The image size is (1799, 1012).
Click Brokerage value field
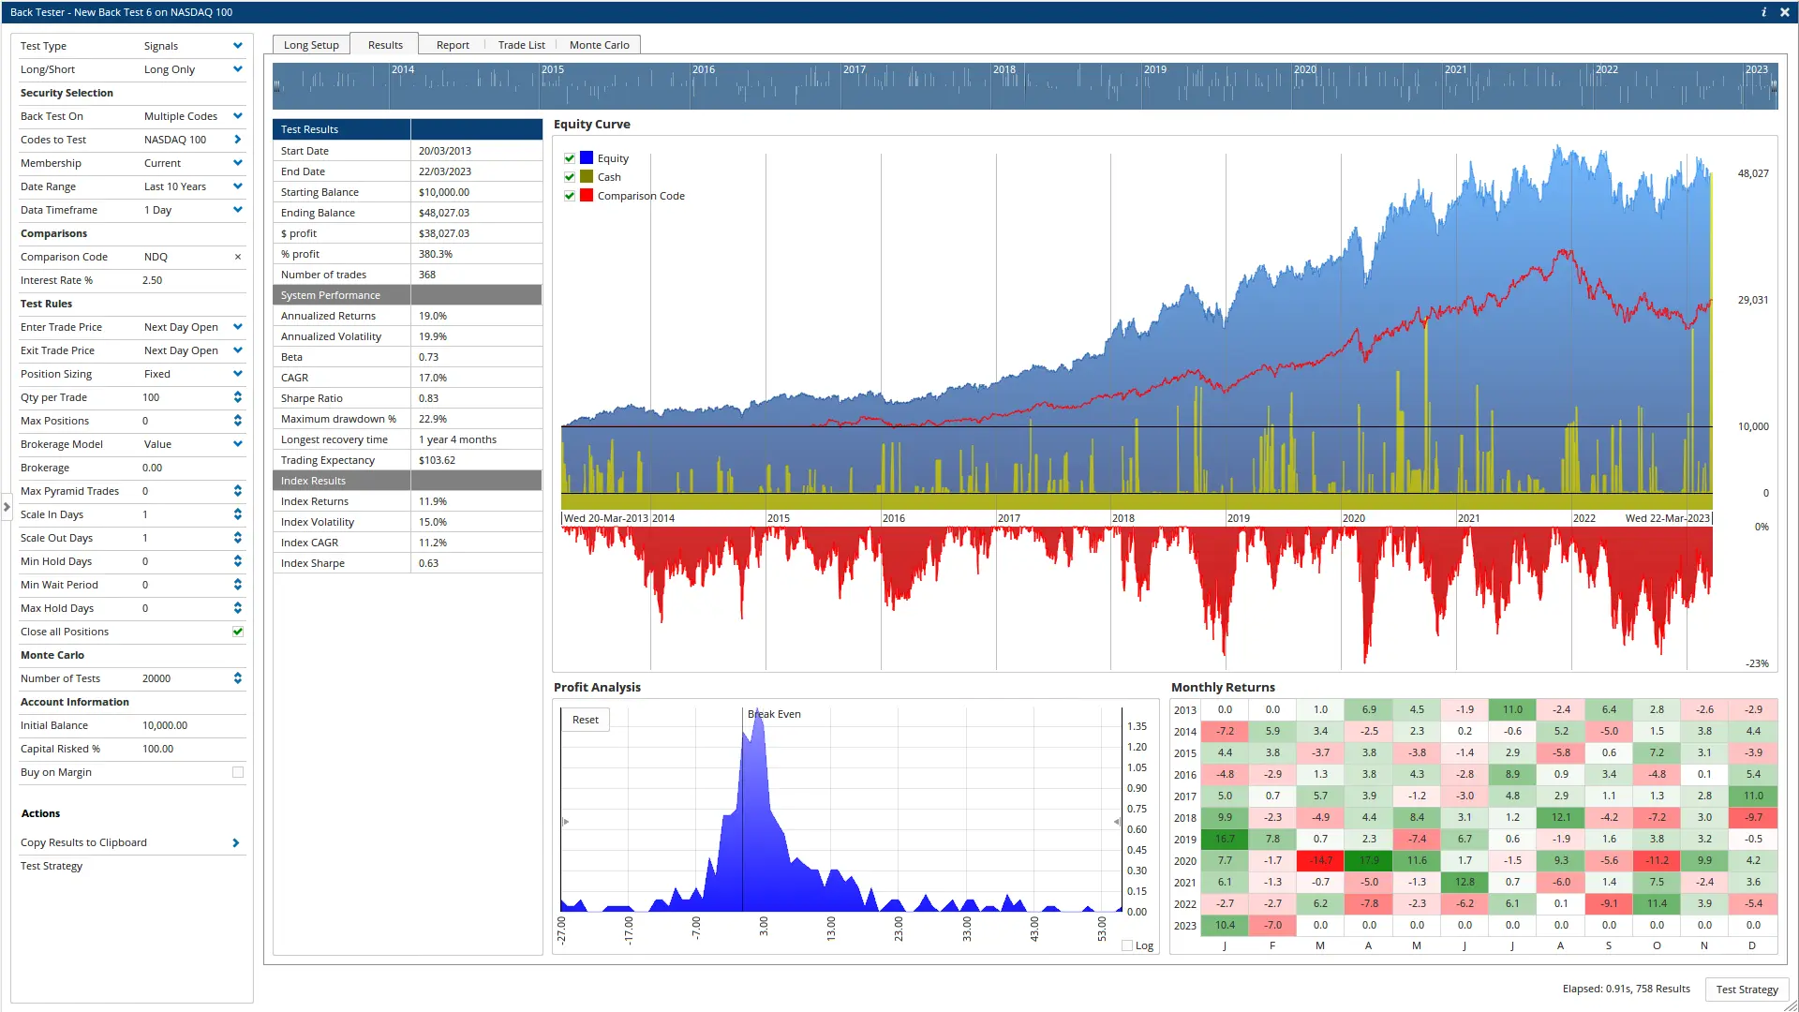point(192,468)
